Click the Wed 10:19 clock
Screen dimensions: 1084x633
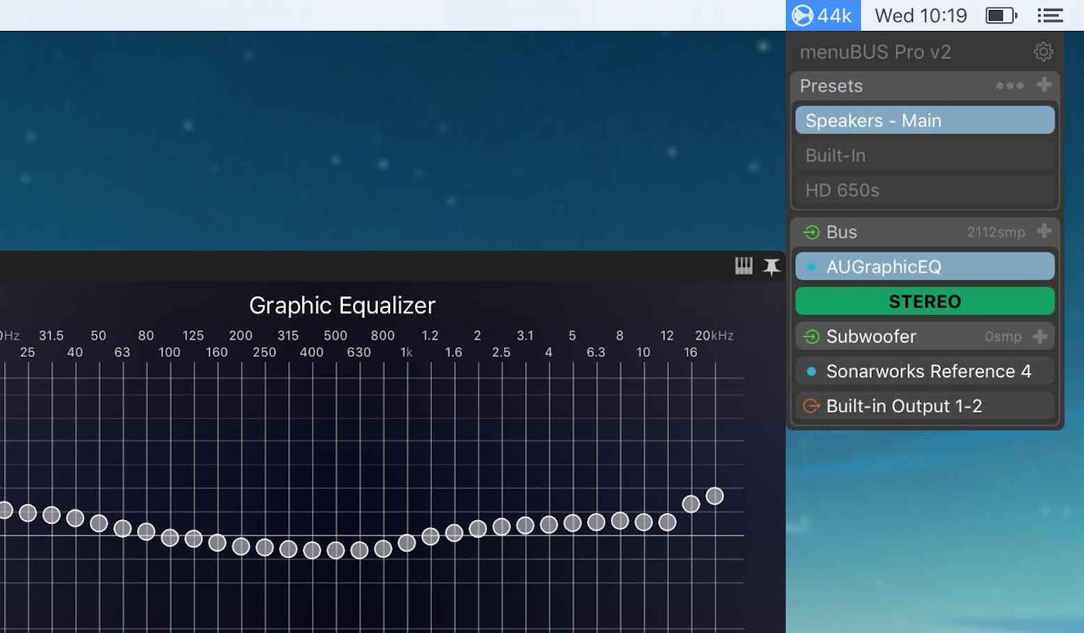pyautogui.click(x=921, y=15)
